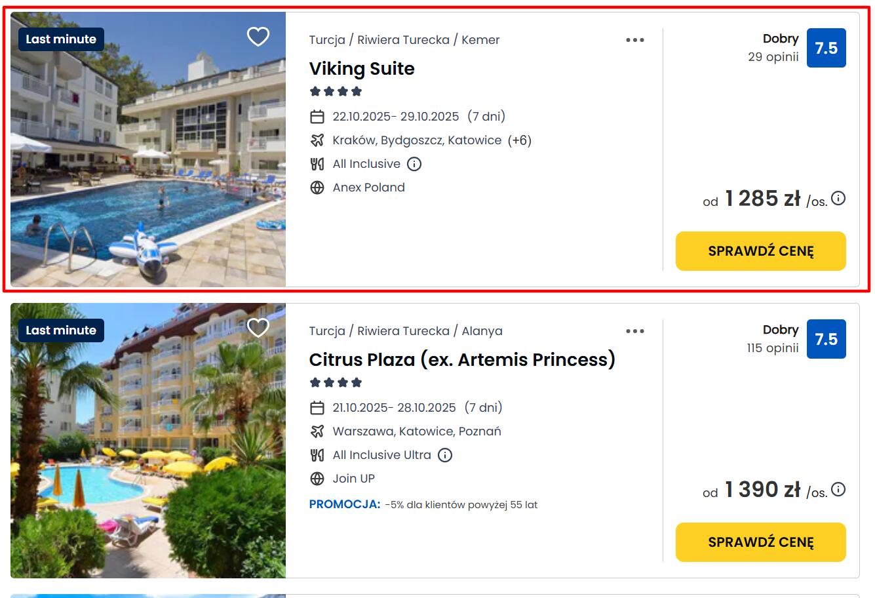Toggle favorite heart on Citrus Plaza

258,328
